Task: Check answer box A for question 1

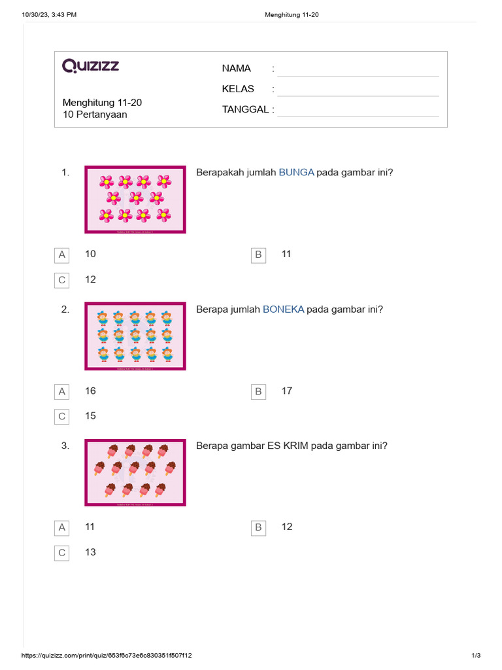Action: [x=62, y=255]
